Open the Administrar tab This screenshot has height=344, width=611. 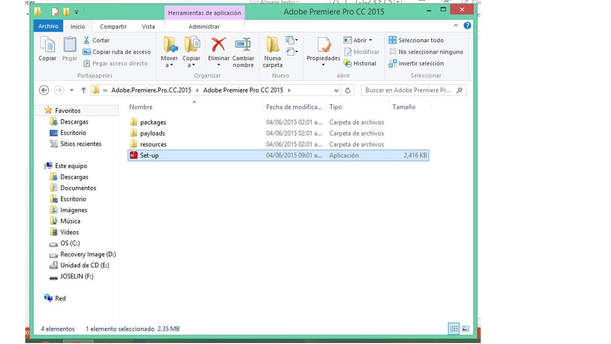tap(204, 26)
